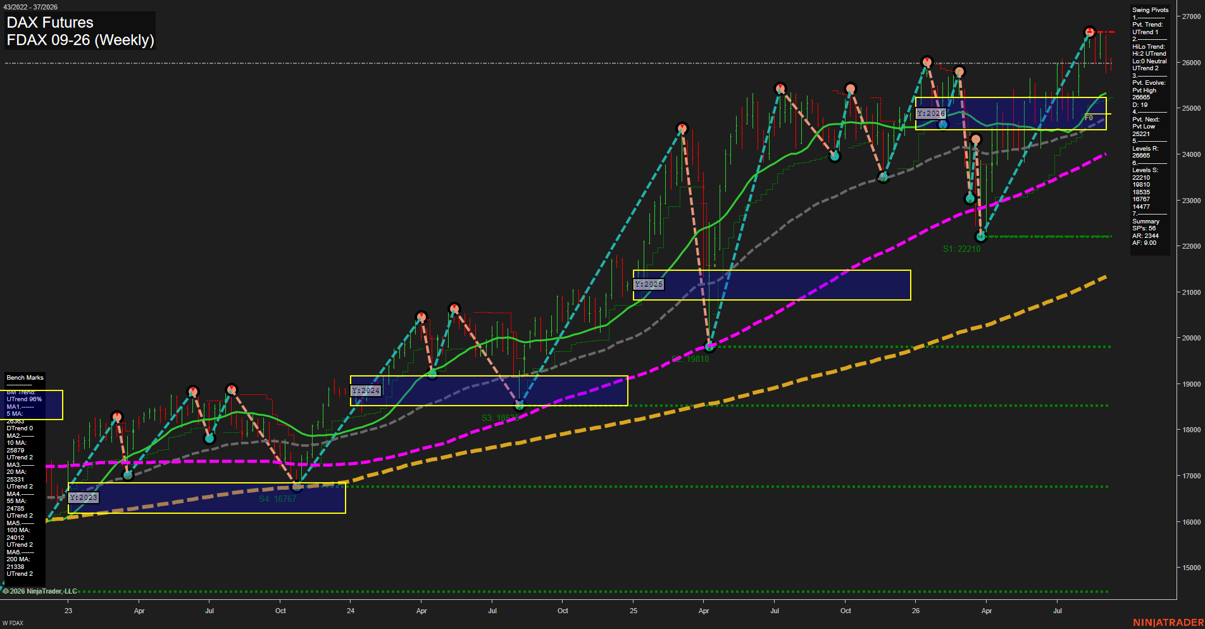Click the W FDAX chart tab label
1205x629 pixels.
click(x=13, y=623)
